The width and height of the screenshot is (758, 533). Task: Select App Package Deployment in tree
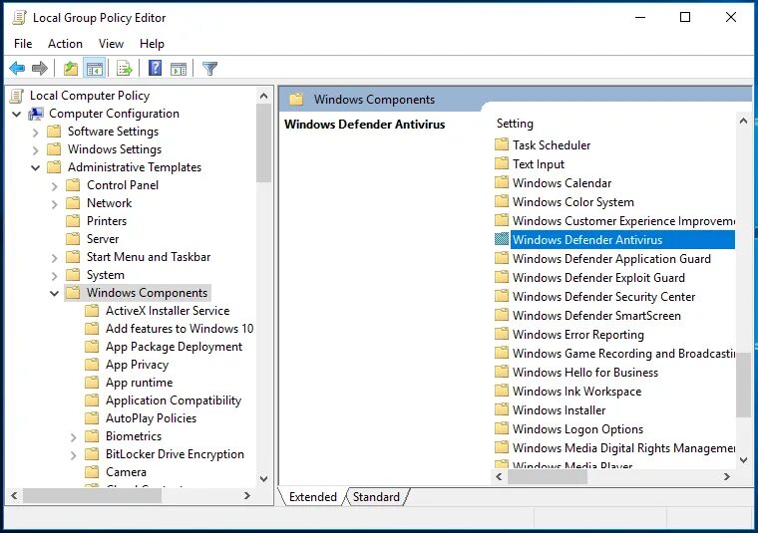(x=174, y=347)
